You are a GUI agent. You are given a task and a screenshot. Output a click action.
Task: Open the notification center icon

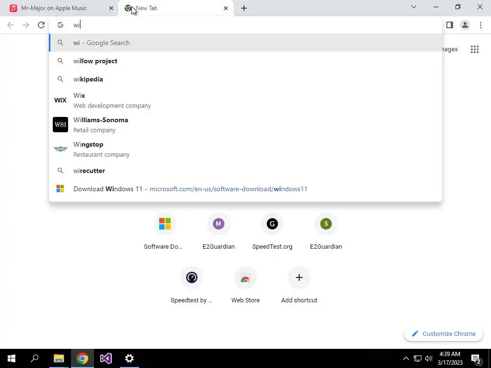476,358
